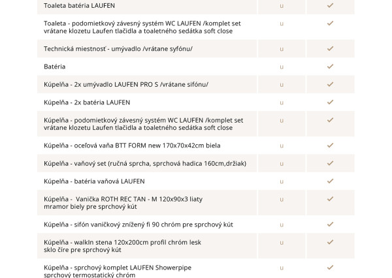Click the 'Technická miestnosť - umývadlo' row text

[118, 49]
